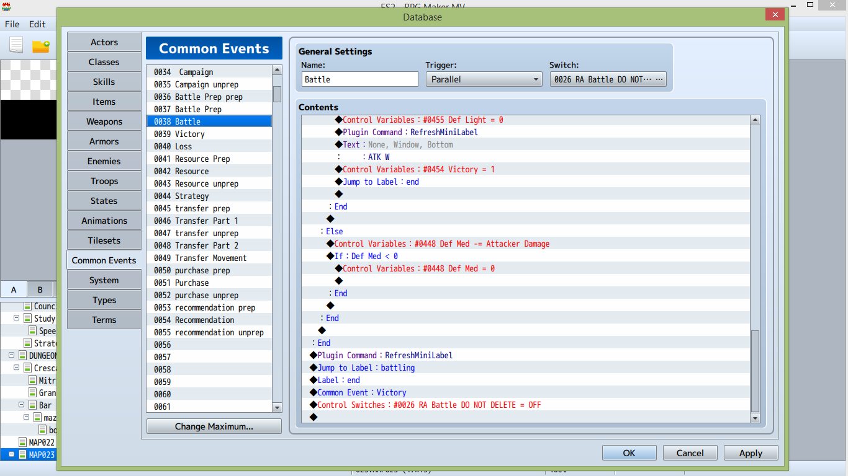Click the Cancel button
This screenshot has width=848, height=476.
(690, 453)
